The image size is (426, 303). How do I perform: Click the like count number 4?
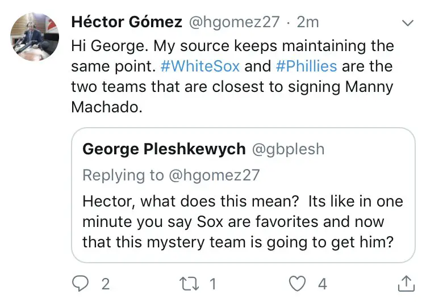[323, 284]
